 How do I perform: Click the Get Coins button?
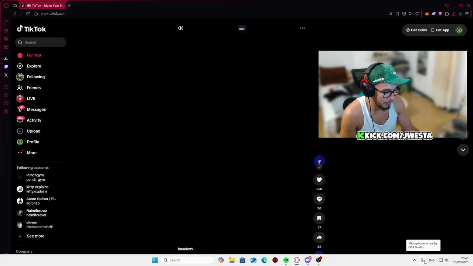416,30
